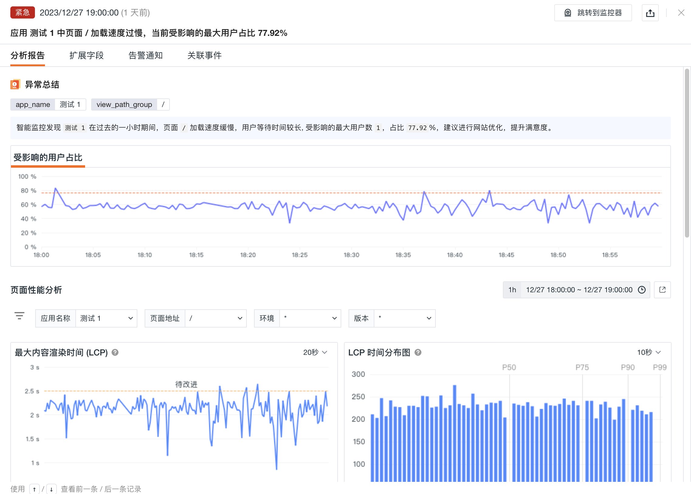The width and height of the screenshot is (691, 494).
Task: Open the 告警通知 tab
Action: tap(146, 55)
